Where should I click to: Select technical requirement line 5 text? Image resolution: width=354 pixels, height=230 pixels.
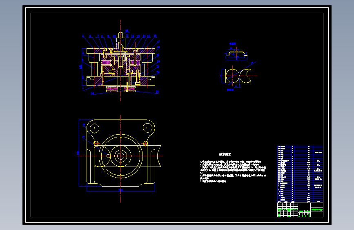(213, 181)
